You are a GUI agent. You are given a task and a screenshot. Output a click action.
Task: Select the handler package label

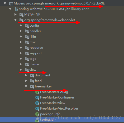(x=35, y=31)
